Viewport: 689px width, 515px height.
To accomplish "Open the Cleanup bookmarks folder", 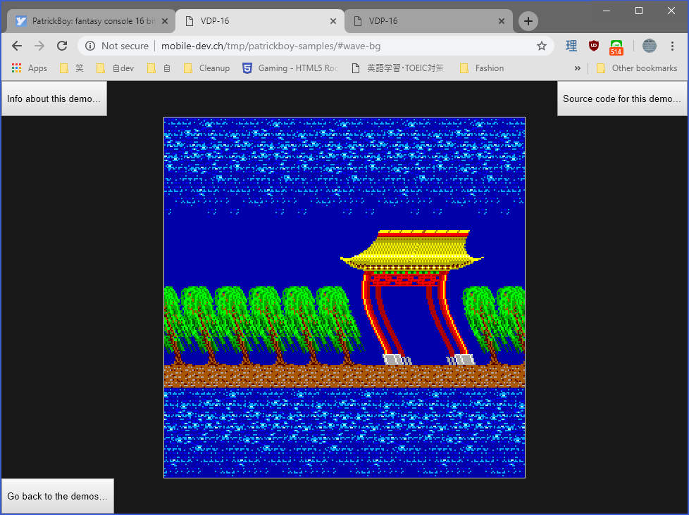I will coord(207,68).
